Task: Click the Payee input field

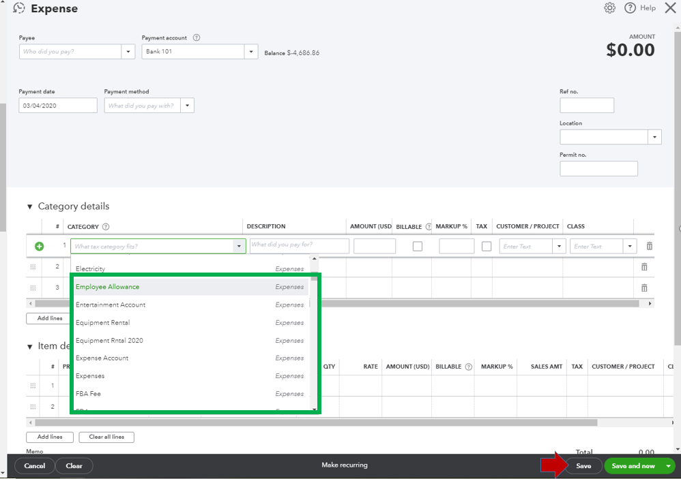Action: tap(70, 52)
